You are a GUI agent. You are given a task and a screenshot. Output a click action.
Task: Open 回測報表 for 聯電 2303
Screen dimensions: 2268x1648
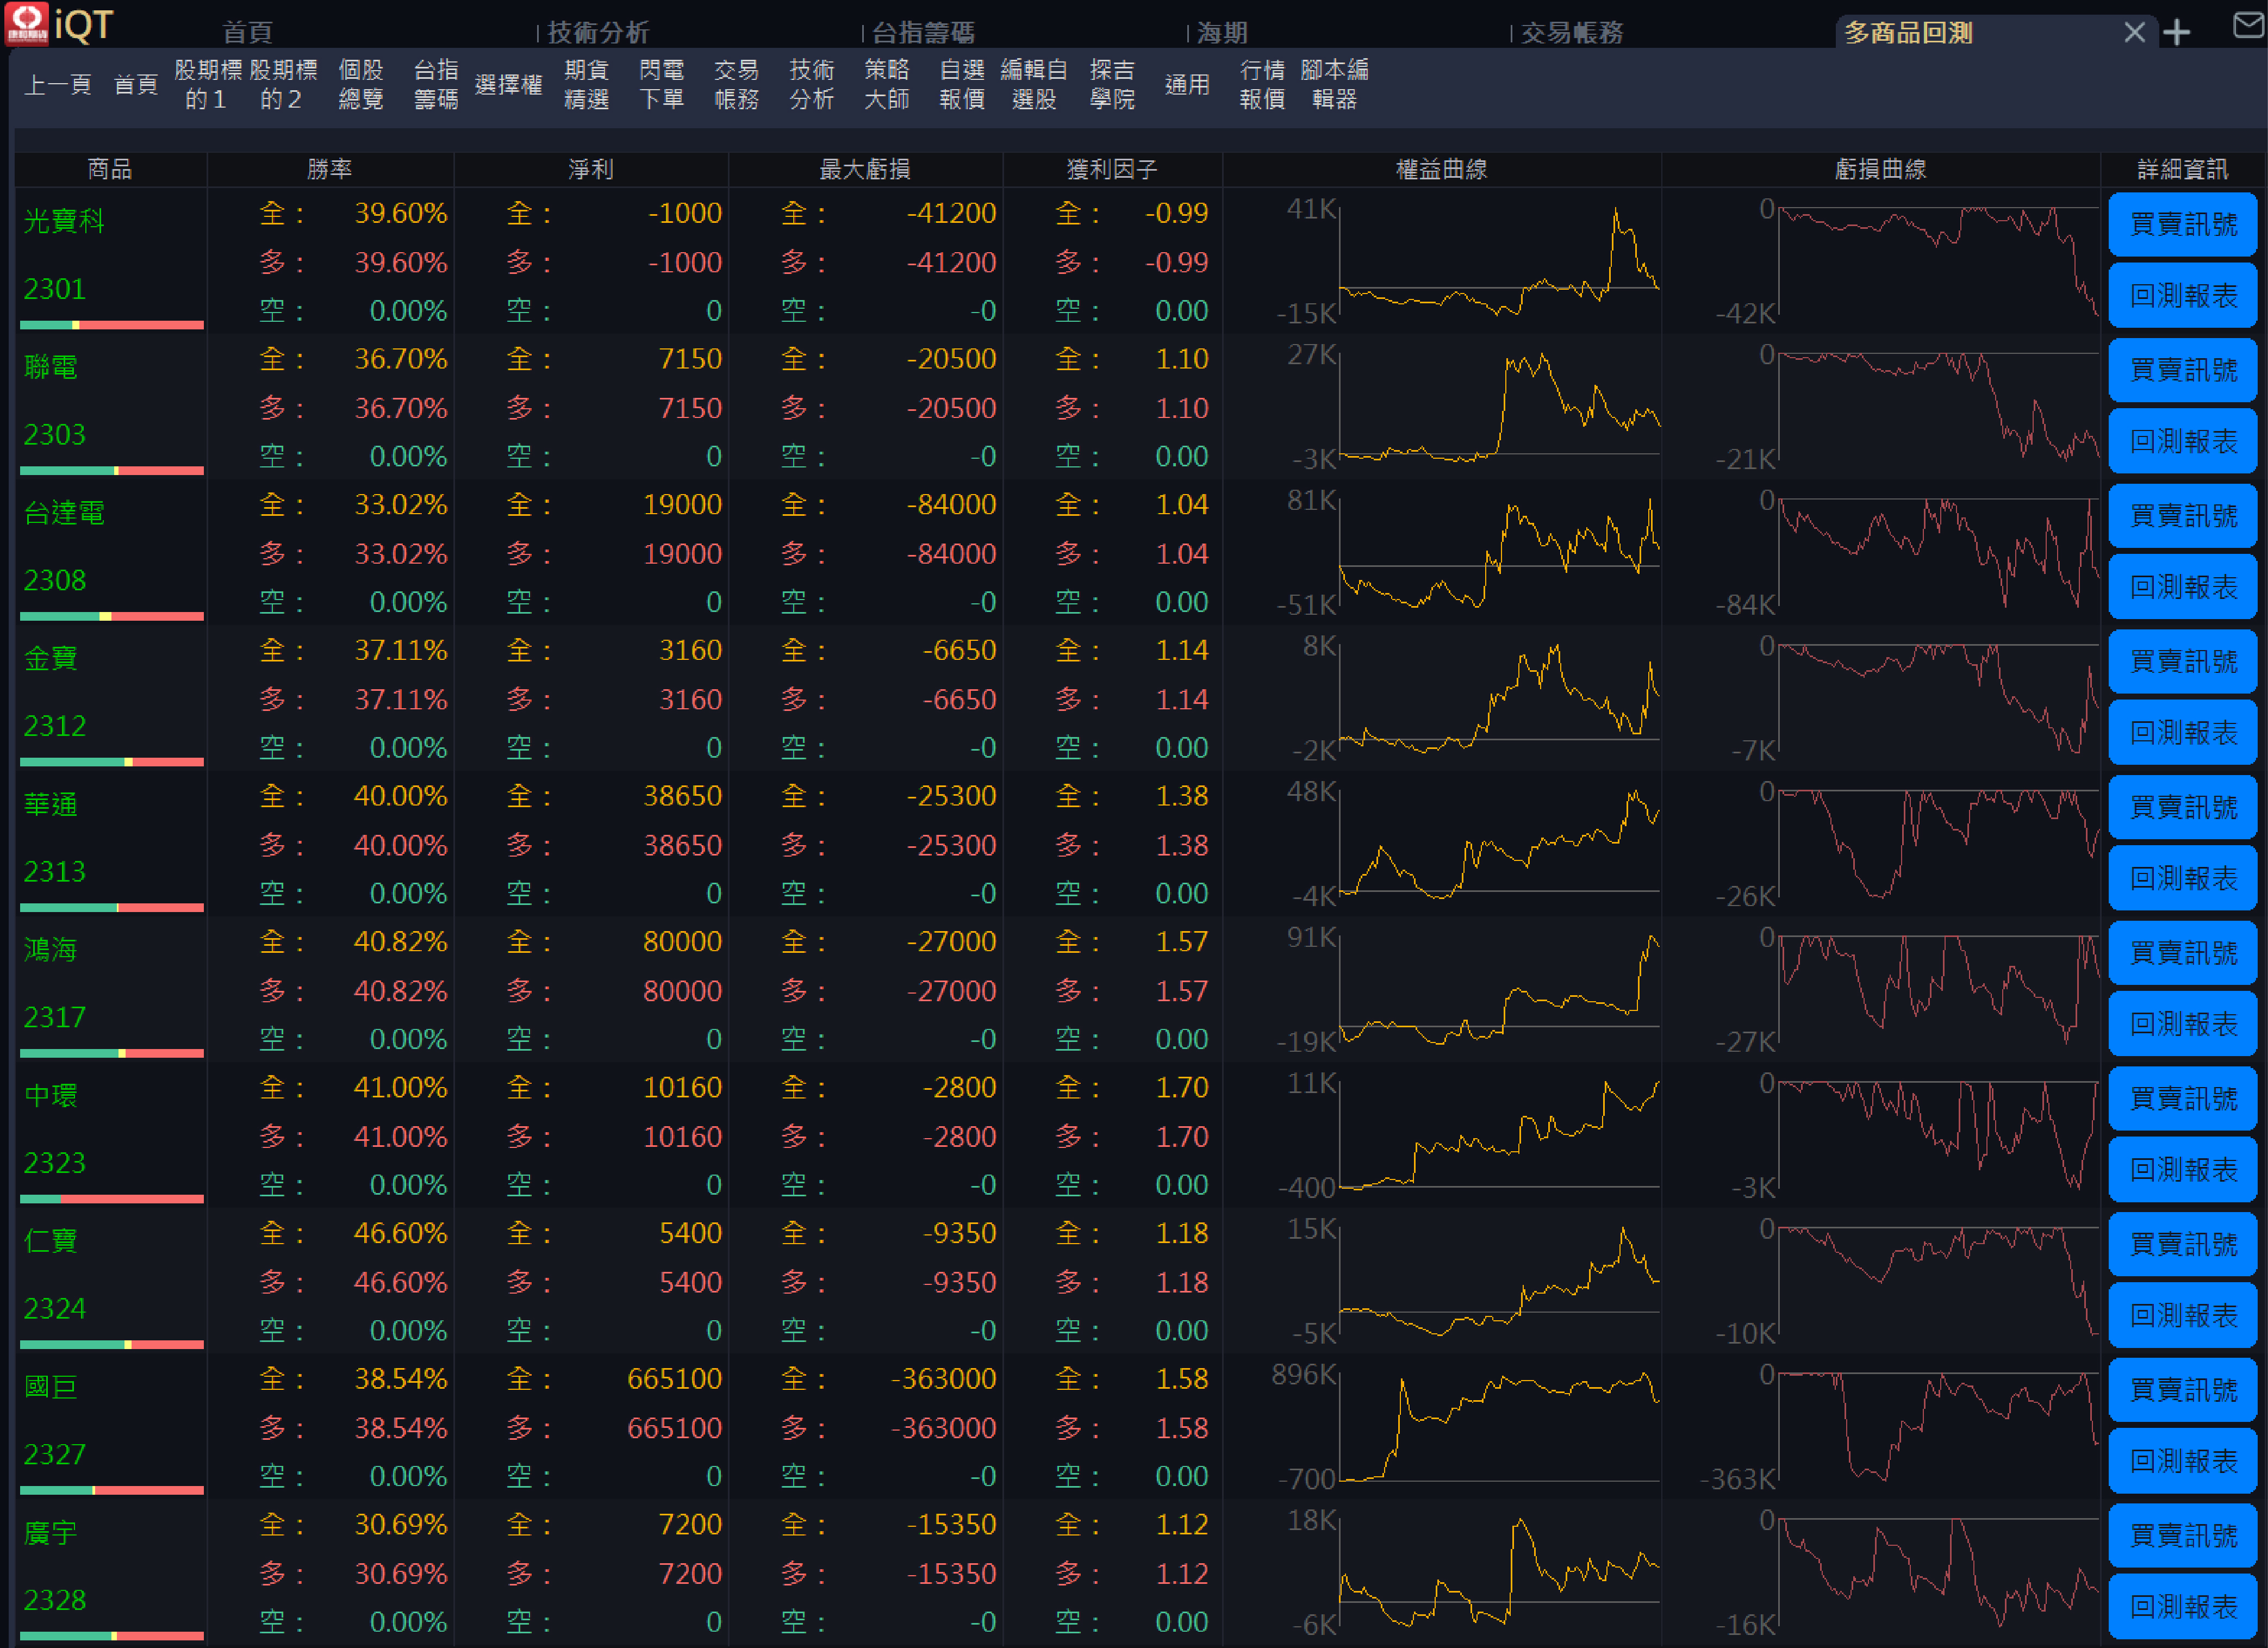2182,441
